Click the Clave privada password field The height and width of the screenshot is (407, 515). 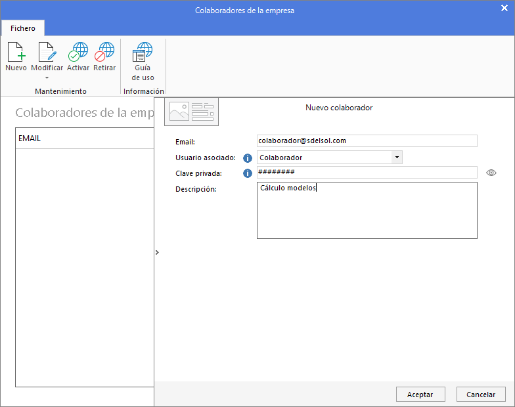point(367,172)
